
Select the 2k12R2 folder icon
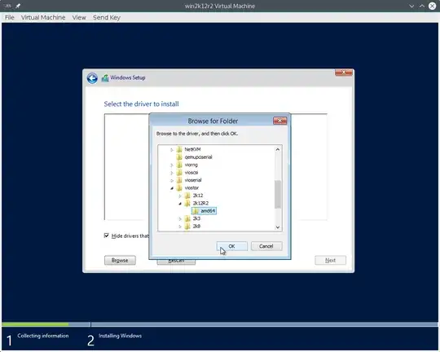[187, 203]
